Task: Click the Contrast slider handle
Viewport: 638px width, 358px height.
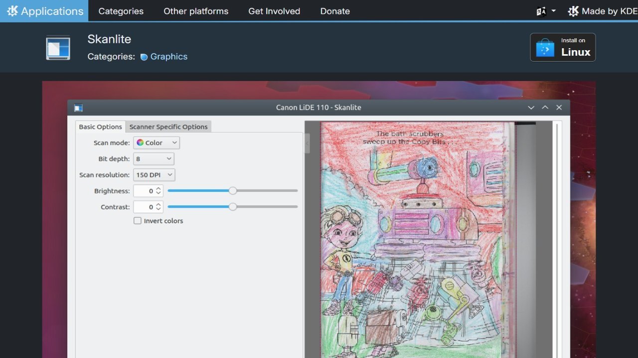Action: coord(233,207)
